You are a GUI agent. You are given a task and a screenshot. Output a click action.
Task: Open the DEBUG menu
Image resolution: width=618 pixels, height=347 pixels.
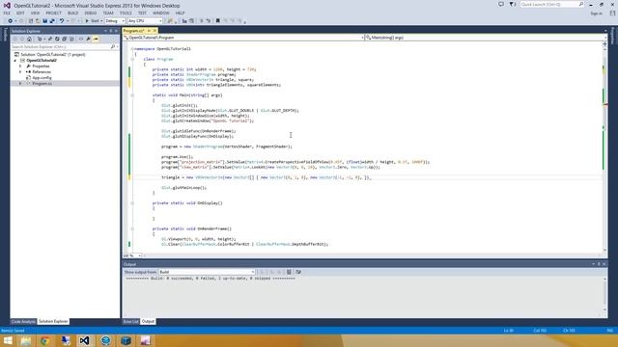tap(90, 13)
